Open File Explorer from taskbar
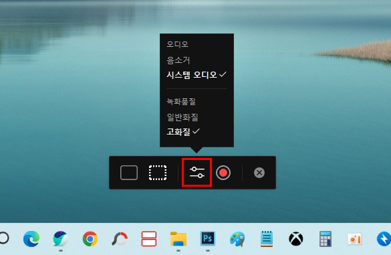The height and width of the screenshot is (255, 391). [178, 239]
